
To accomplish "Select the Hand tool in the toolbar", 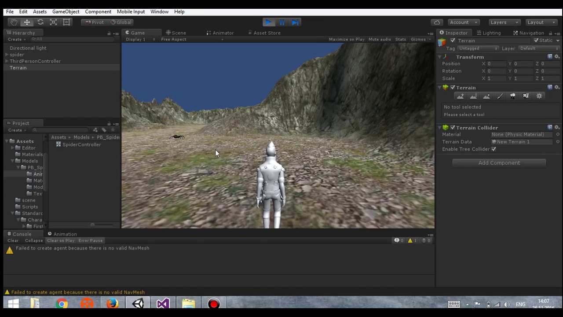I will [14, 22].
